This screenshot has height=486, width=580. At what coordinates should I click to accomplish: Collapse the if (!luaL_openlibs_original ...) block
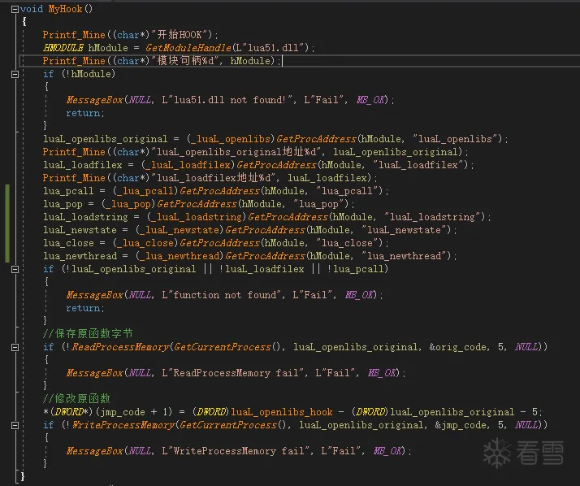(x=15, y=270)
